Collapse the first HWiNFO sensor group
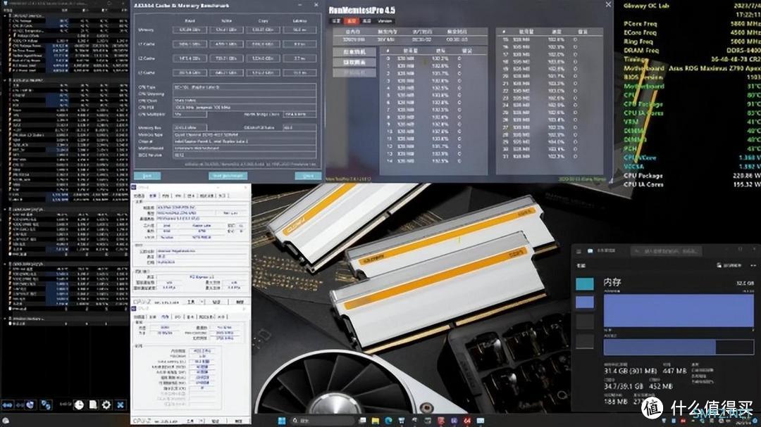 tap(5, 15)
